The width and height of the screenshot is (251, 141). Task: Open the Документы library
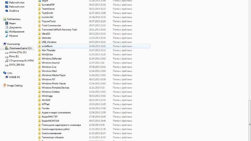click(x=15, y=27)
